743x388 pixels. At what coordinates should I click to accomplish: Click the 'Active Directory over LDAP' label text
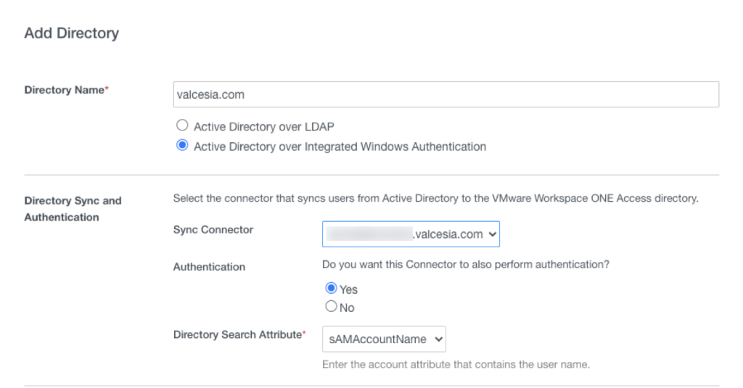[x=263, y=126]
